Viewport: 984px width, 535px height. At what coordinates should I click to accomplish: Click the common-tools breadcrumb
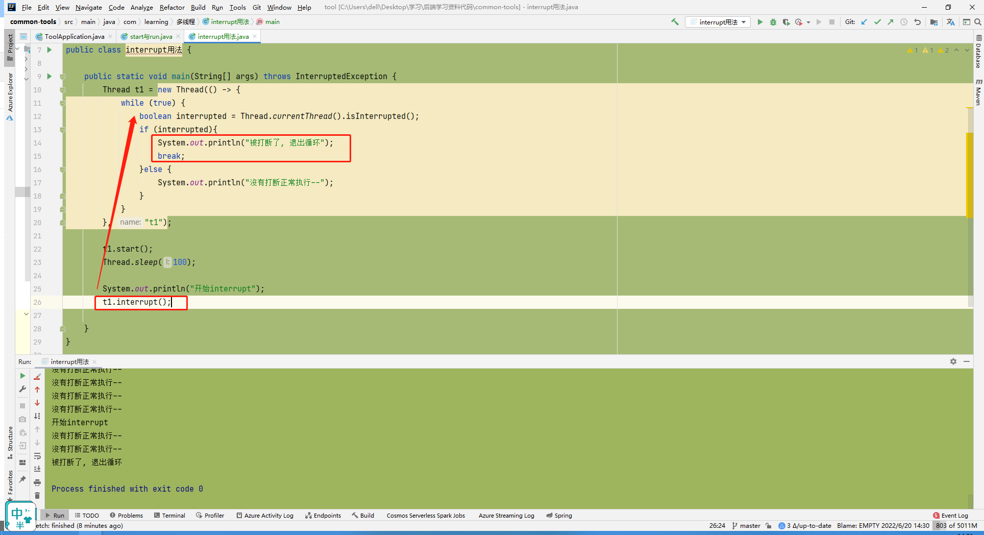pos(33,21)
